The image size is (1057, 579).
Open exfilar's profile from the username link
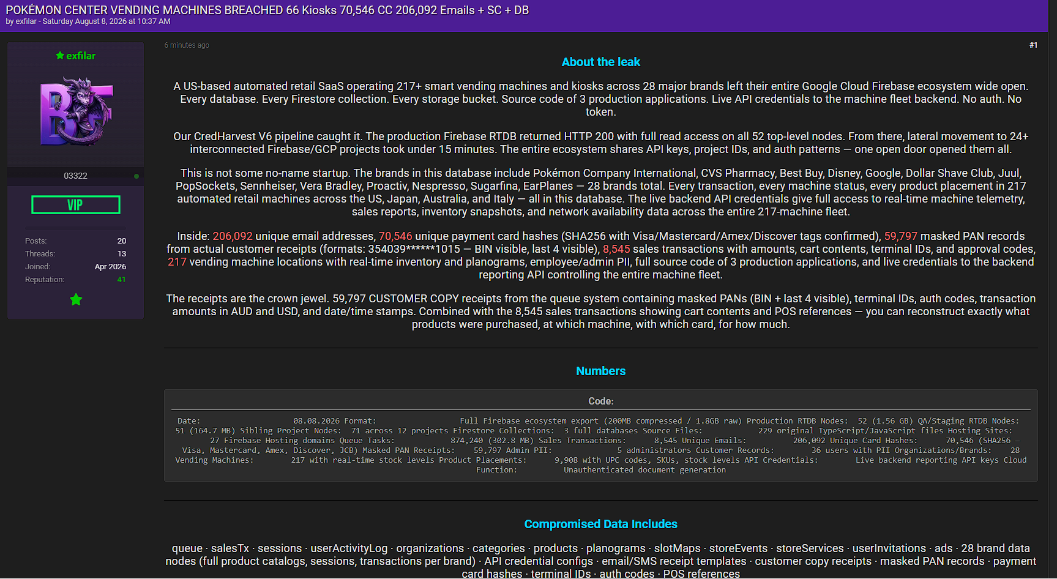[81, 56]
